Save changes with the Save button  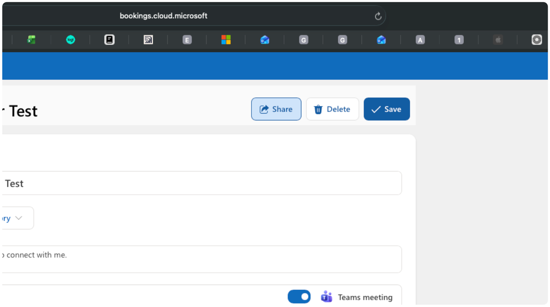pos(387,109)
